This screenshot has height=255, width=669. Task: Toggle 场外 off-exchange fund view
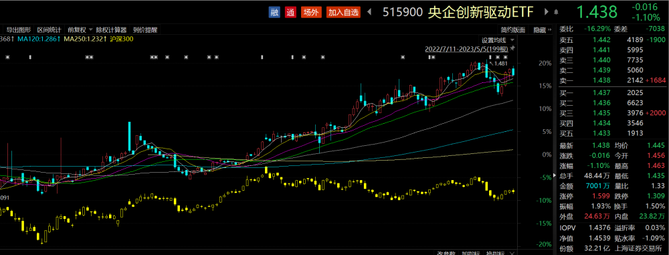(311, 13)
